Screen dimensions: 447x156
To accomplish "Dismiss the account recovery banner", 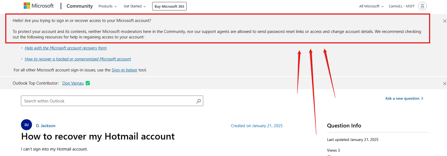I will (445, 21).
